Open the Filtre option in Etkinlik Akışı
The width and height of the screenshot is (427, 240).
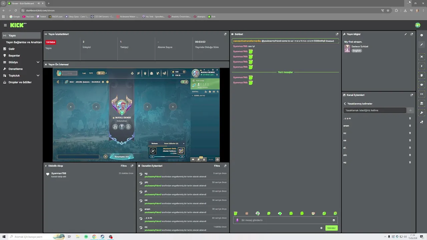(123, 166)
